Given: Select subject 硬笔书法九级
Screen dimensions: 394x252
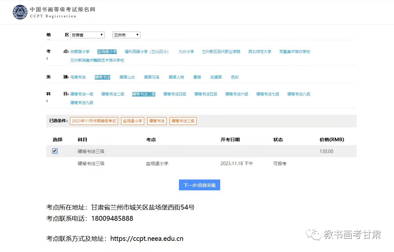Looking at the screenshot, I should (x=82, y=103).
